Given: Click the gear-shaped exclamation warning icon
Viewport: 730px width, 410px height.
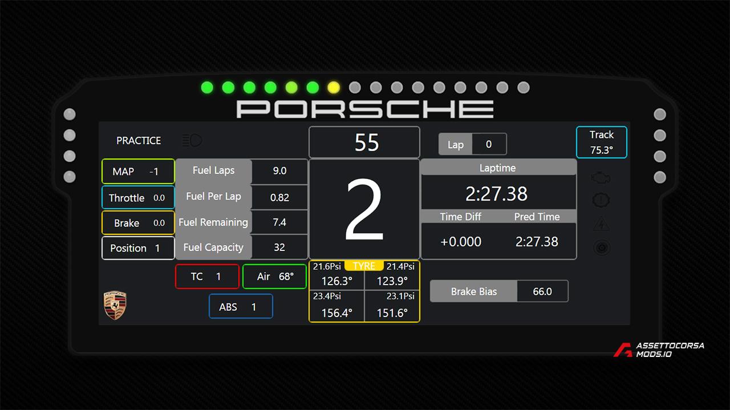Looking at the screenshot, I should pyautogui.click(x=601, y=201).
